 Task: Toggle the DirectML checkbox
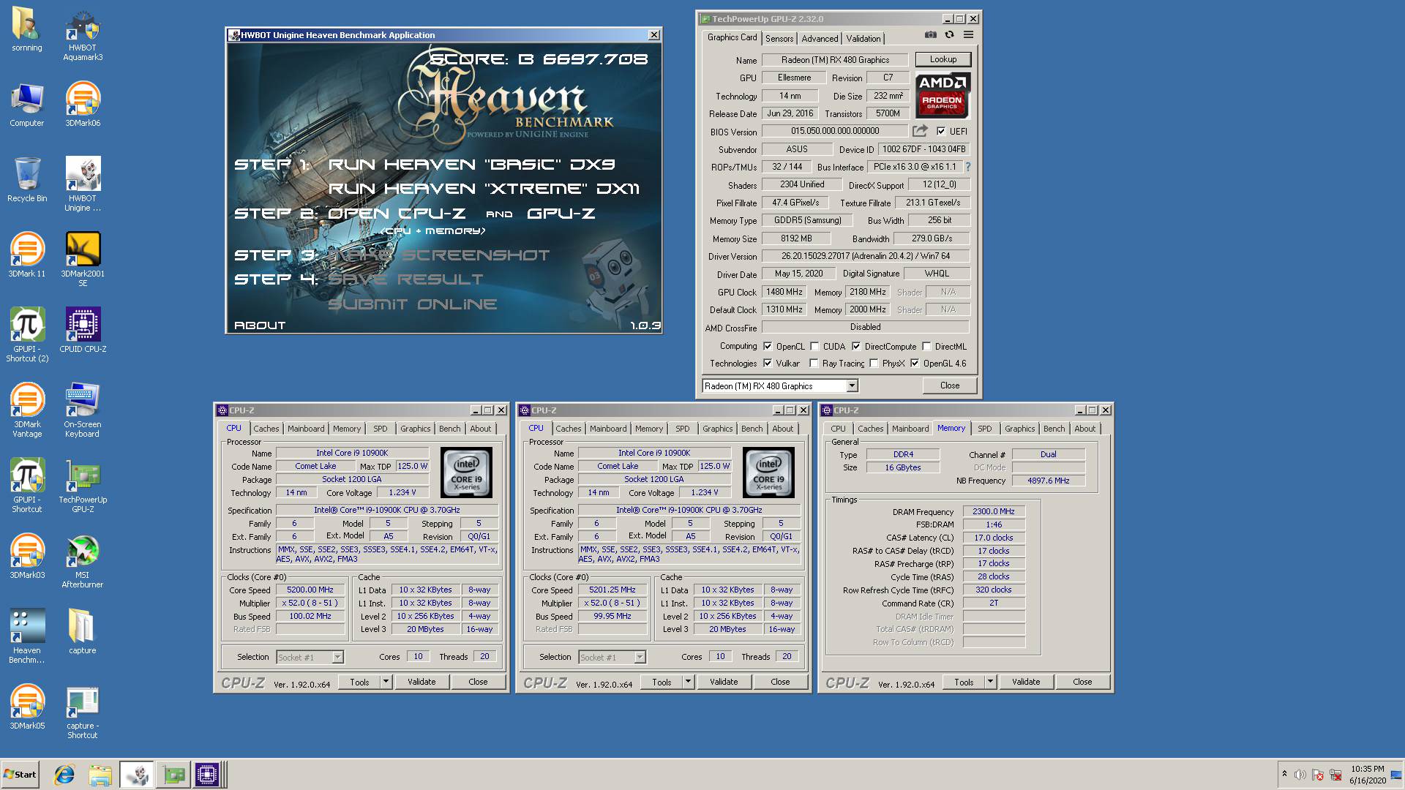tap(926, 347)
